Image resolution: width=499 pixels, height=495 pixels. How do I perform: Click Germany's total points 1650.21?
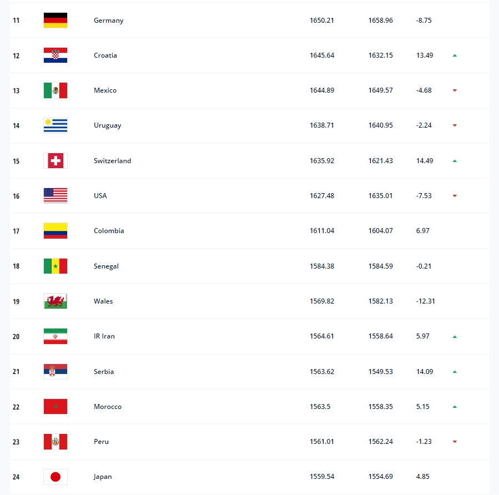(x=322, y=21)
